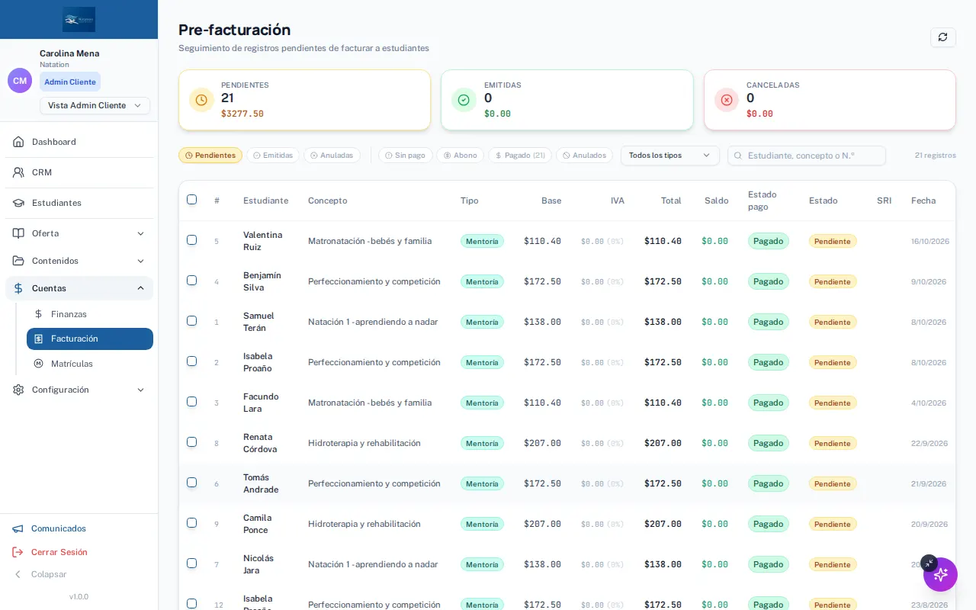The width and height of the screenshot is (976, 610).
Task: Expand the Configuración menu chevron
Action: (140, 390)
